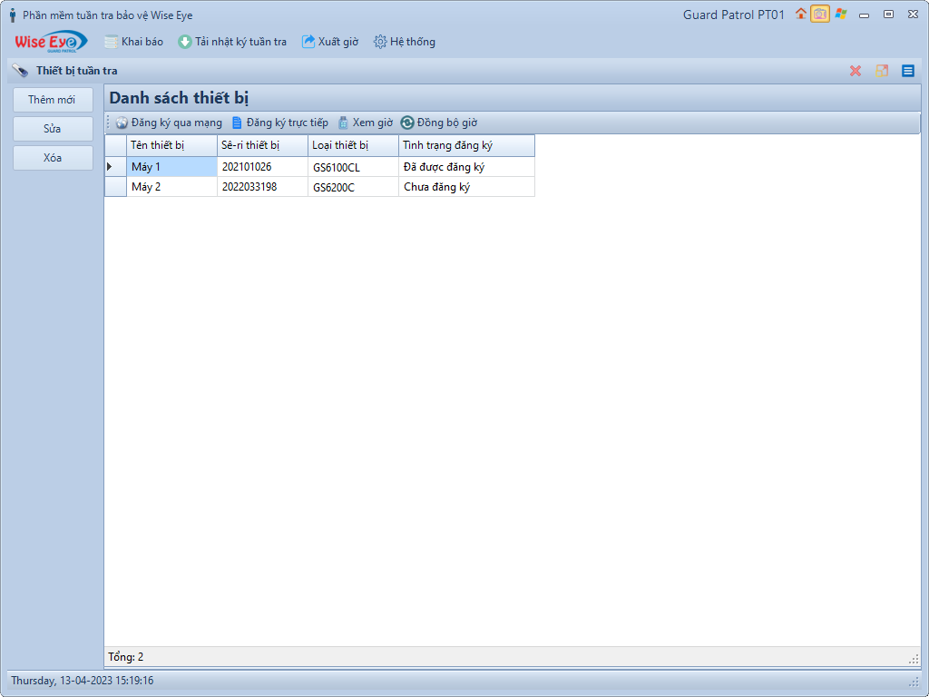Click the home icon in title bar
The height and width of the screenshot is (697, 929).
(800, 14)
